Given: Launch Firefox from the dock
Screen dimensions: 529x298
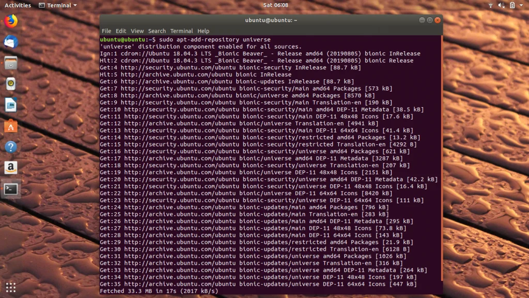Looking at the screenshot, I should tap(11, 21).
